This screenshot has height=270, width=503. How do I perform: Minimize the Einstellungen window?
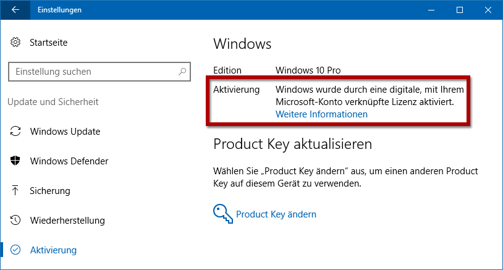pyautogui.click(x=430, y=10)
